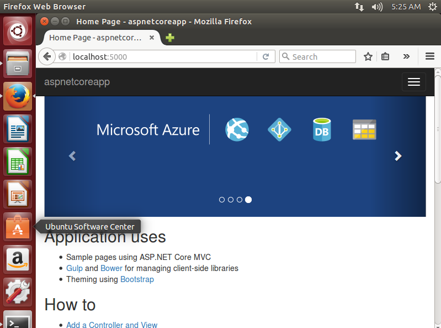
Task: Toggle the site navigation hamburger button
Action: pos(414,82)
